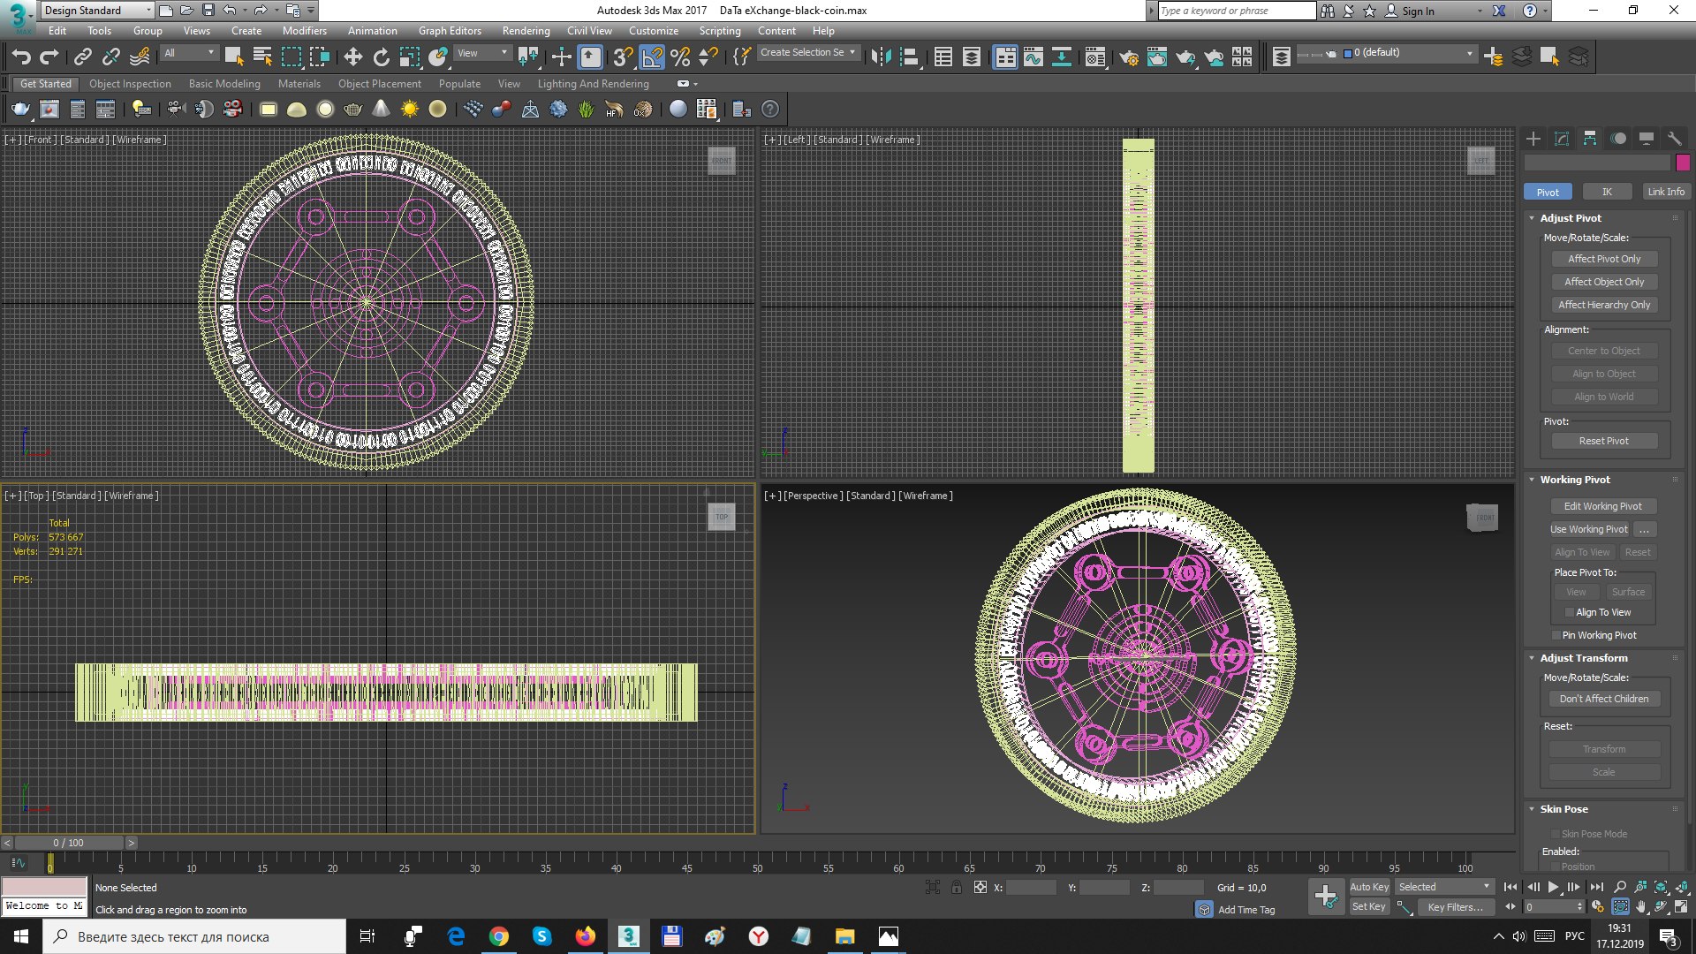Toggle Set Key mode
This screenshot has height=954, width=1696.
(x=1369, y=906)
